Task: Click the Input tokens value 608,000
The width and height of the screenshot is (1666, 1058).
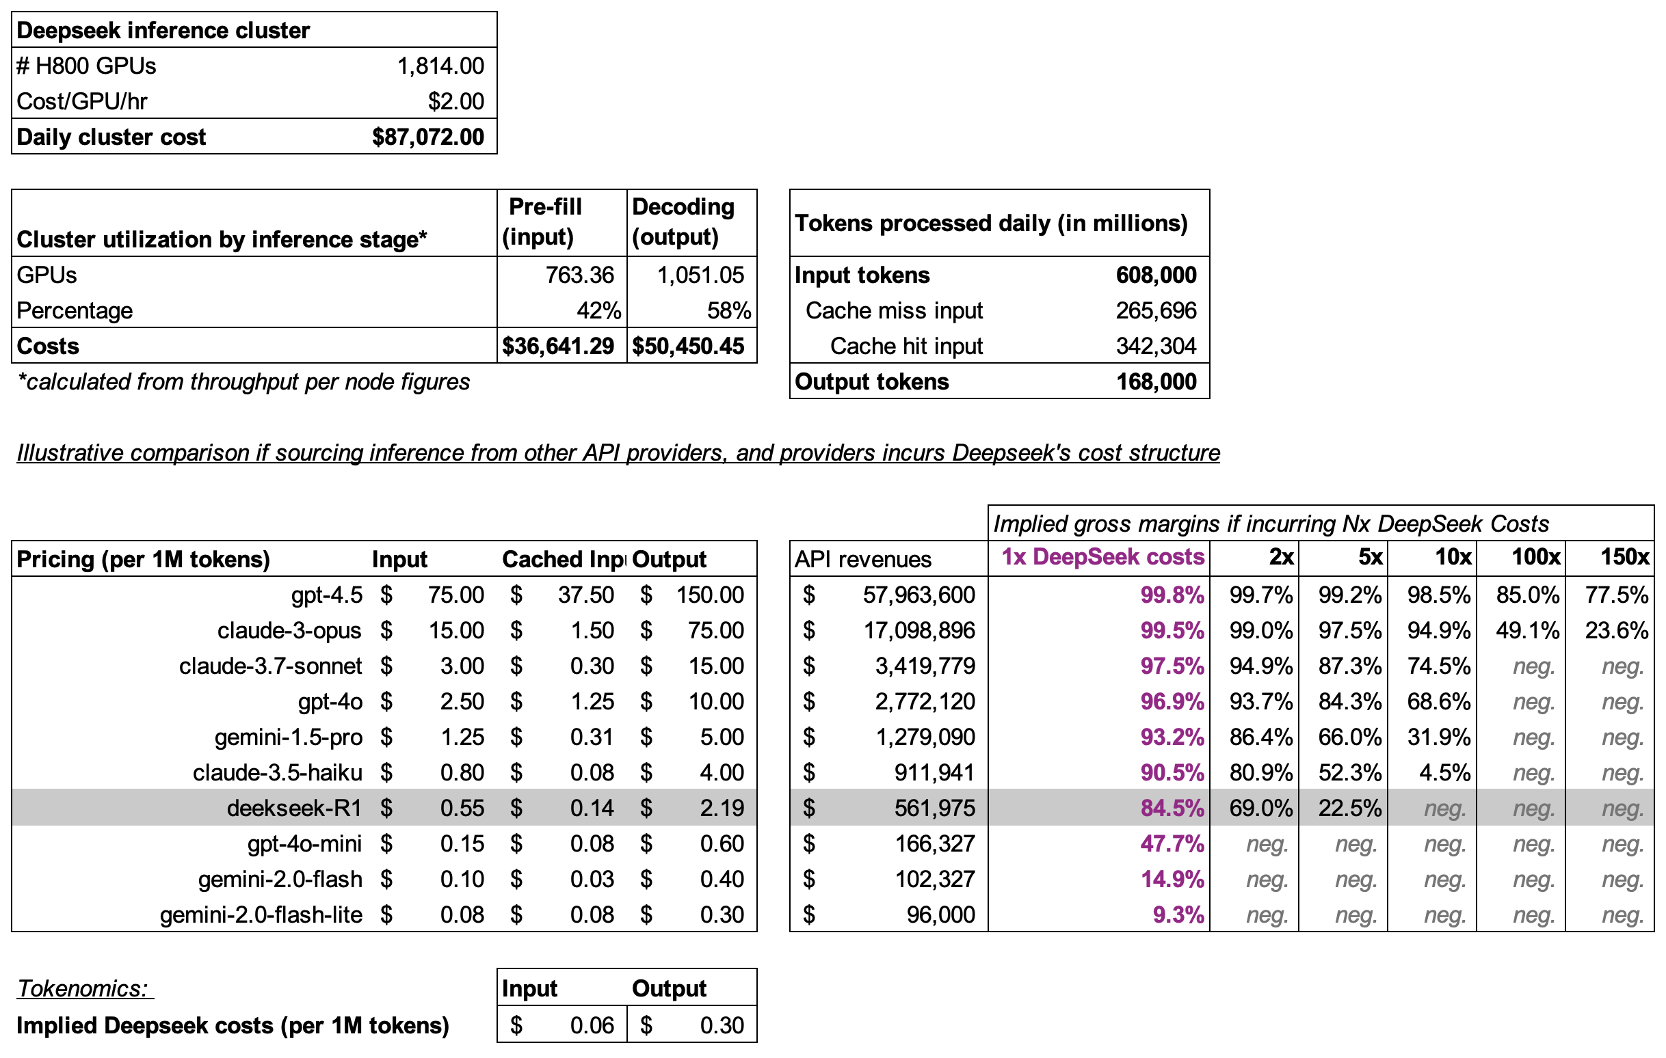Action: point(1155,275)
